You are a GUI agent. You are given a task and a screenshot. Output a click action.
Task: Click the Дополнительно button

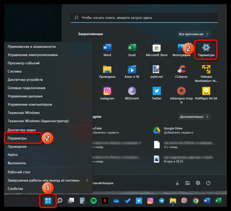(194, 117)
